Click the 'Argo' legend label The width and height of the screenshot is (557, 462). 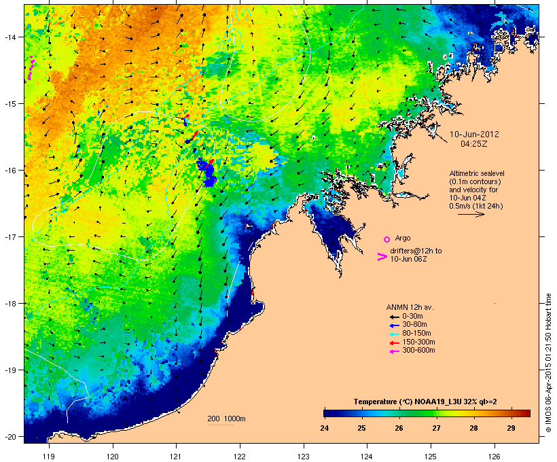(403, 238)
